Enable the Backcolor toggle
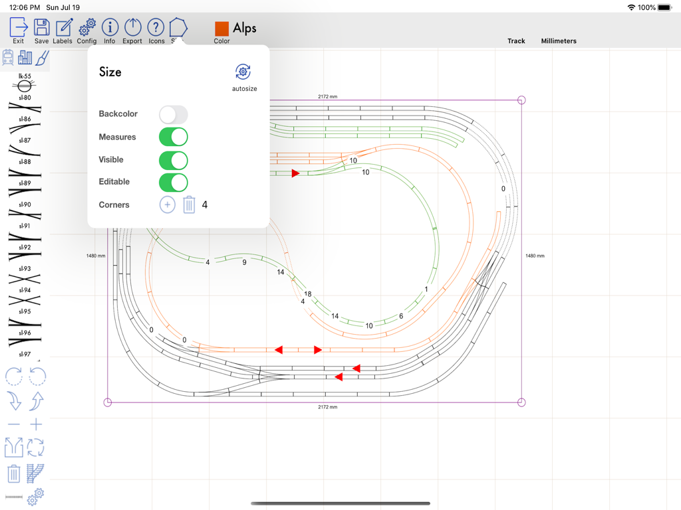 click(174, 114)
